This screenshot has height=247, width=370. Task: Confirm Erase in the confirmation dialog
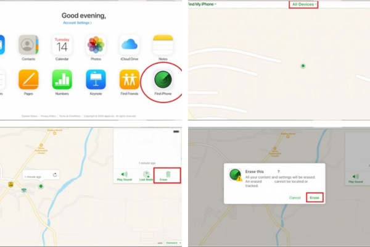(314, 198)
